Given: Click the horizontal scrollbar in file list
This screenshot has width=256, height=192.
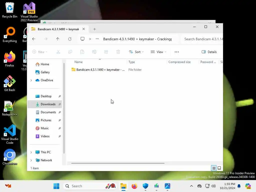Looking at the screenshot, I should click(x=118, y=163).
